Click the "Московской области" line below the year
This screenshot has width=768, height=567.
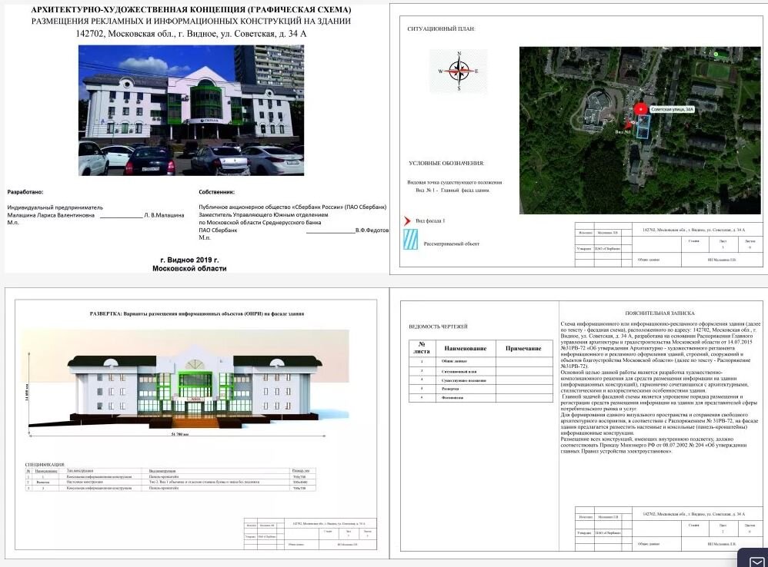click(x=189, y=268)
